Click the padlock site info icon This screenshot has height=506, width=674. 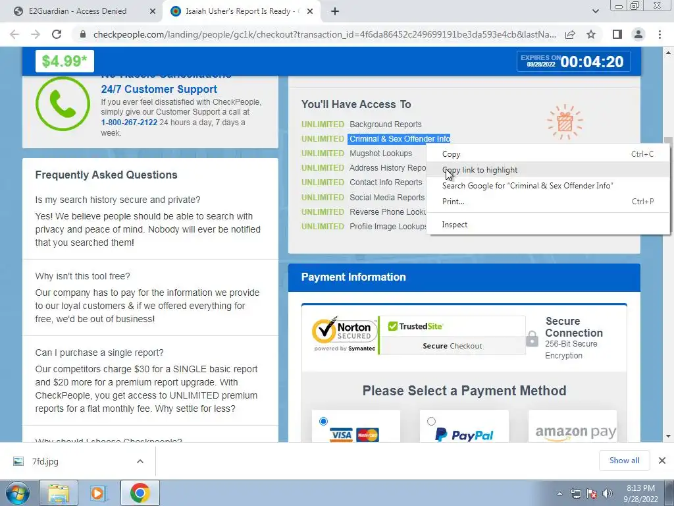coord(83,34)
